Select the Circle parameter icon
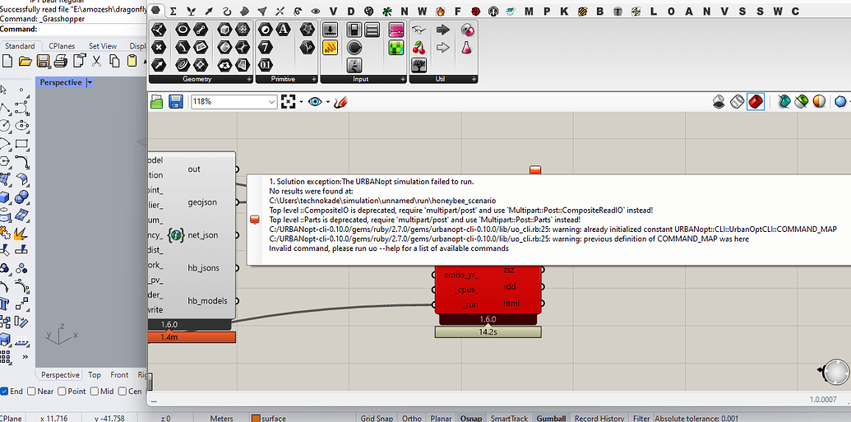This screenshot has height=422, width=851. click(183, 30)
